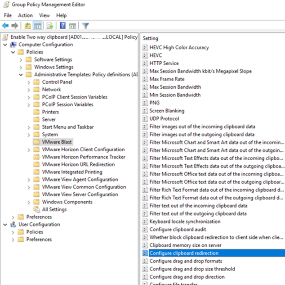Collapse the Computer Configuration node

coord(5,45)
